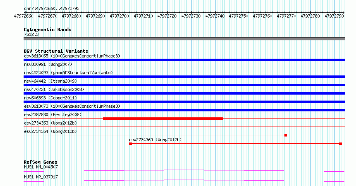Click ruler position 47972760
Viewport: 356px width, 186px height.
[263, 16]
